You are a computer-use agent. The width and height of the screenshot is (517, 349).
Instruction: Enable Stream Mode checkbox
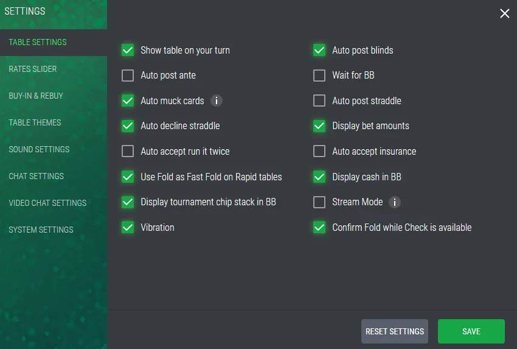tap(319, 202)
